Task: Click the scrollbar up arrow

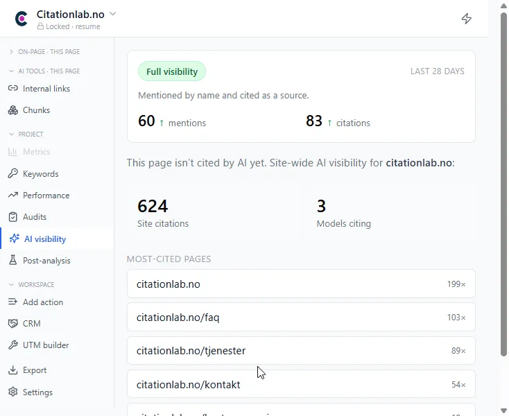Action: click(503, 6)
